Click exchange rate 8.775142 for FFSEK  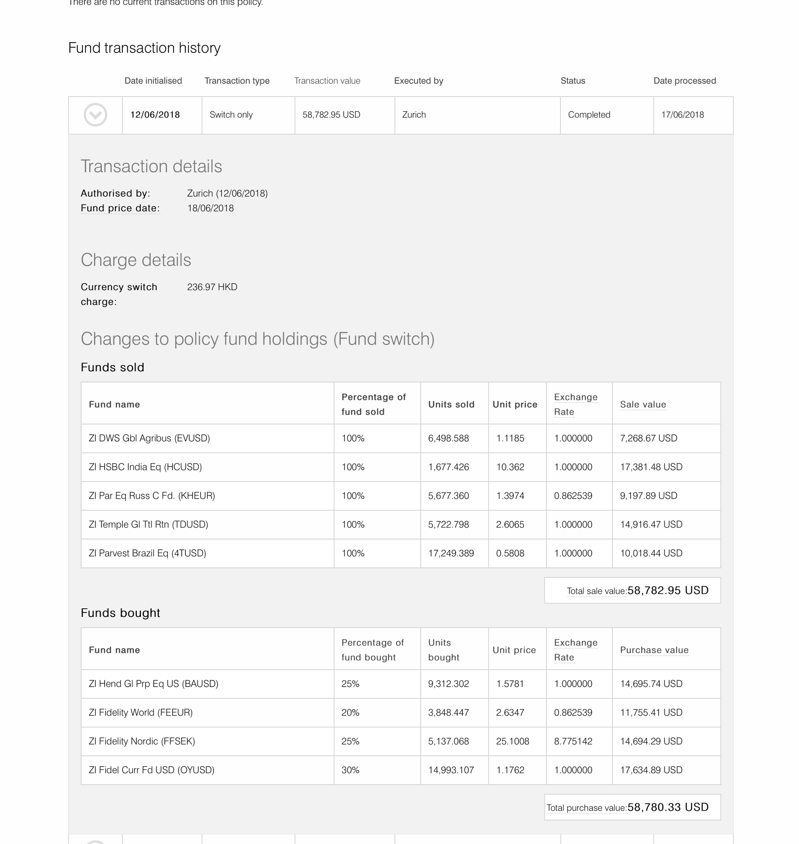(x=573, y=741)
